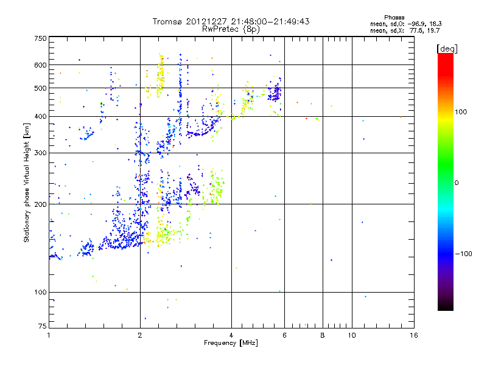Click the '[deg]' colorbar unit label
Screen dimensions: 487x365
(447, 49)
